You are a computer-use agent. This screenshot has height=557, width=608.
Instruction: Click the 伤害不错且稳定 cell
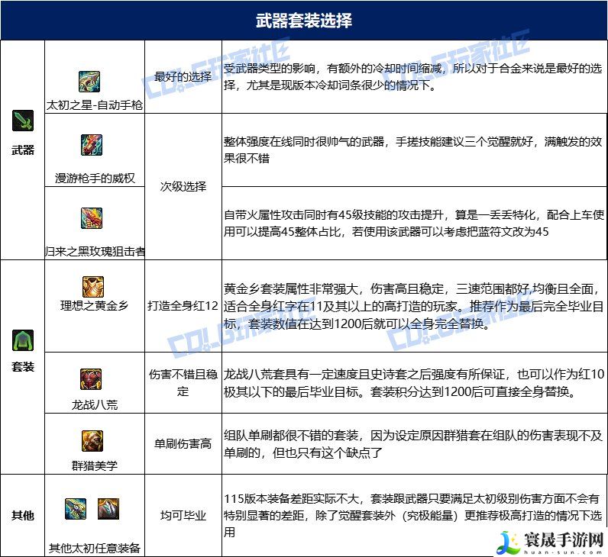coord(183,383)
